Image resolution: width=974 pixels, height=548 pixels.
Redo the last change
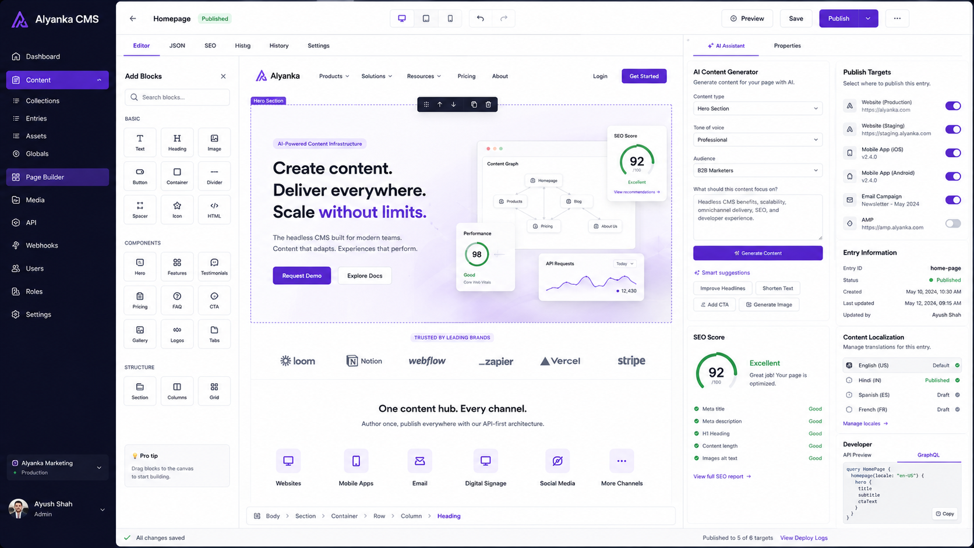pos(504,19)
